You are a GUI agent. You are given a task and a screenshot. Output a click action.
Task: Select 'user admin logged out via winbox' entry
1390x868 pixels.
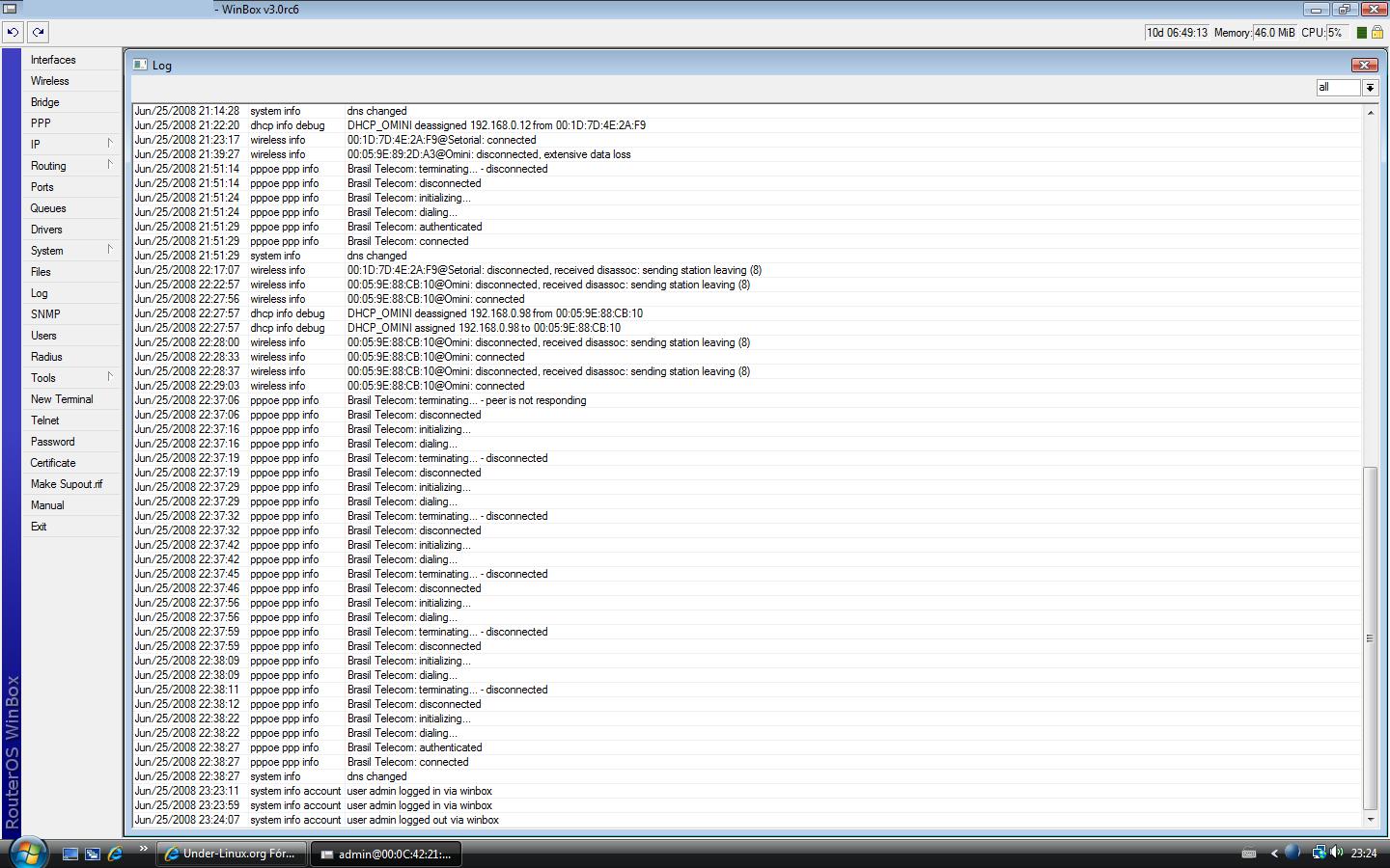[x=747, y=820]
